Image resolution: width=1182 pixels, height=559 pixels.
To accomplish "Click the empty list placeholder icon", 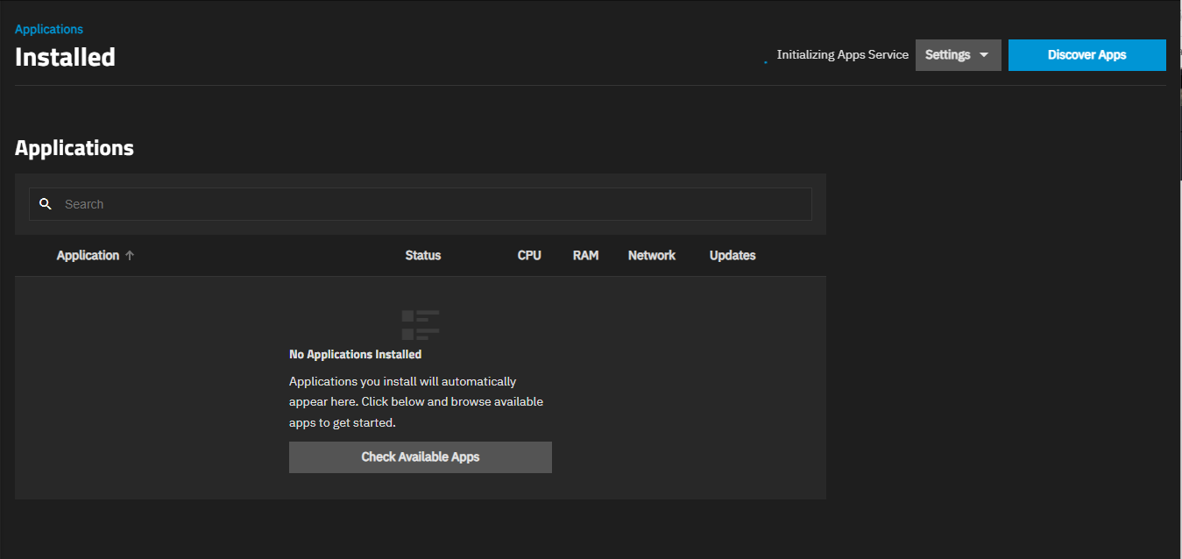I will pyautogui.click(x=421, y=325).
